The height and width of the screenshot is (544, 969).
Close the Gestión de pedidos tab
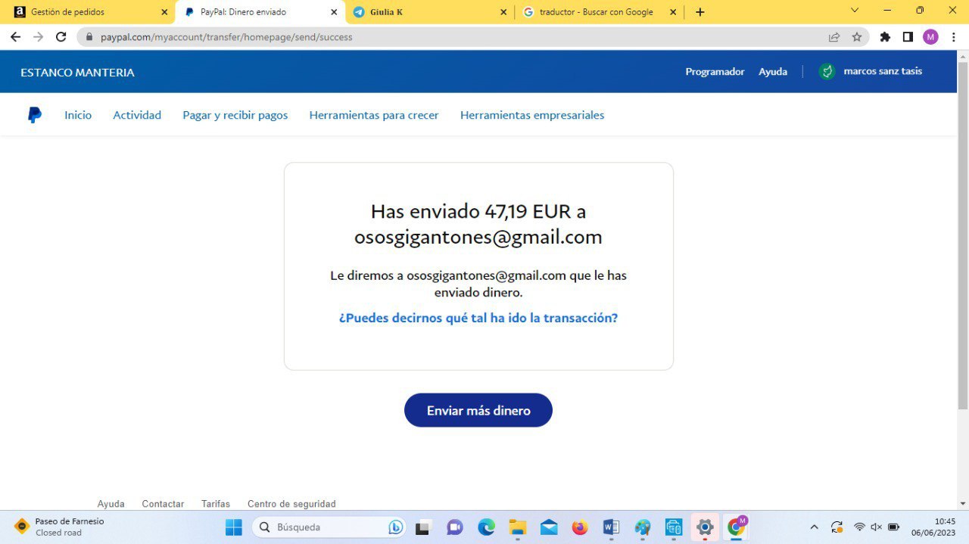pos(164,12)
